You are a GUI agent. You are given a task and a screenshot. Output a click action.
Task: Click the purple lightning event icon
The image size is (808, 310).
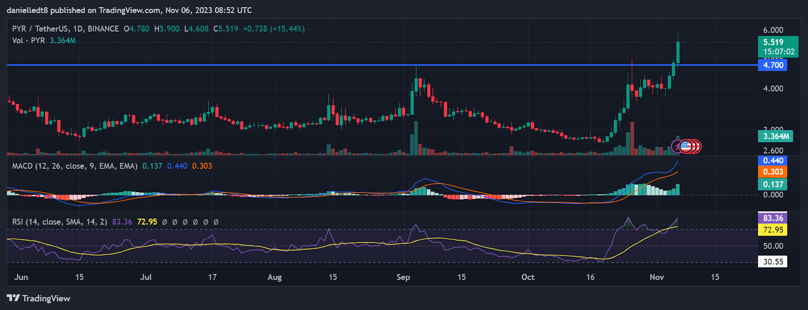(677, 147)
